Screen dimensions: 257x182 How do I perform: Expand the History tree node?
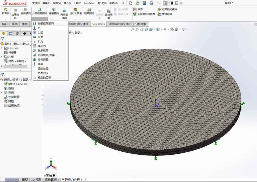click(2, 48)
